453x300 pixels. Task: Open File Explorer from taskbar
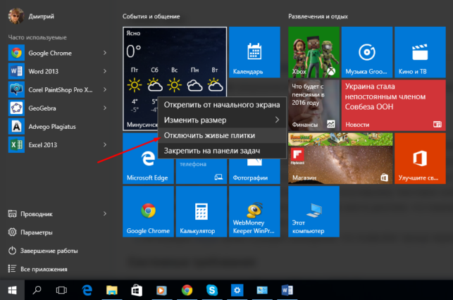[112, 290]
